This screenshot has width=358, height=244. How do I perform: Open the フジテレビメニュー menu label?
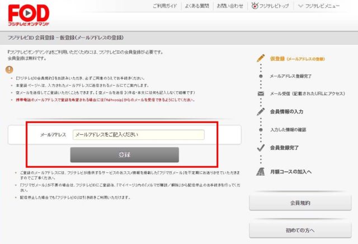coord(322,6)
